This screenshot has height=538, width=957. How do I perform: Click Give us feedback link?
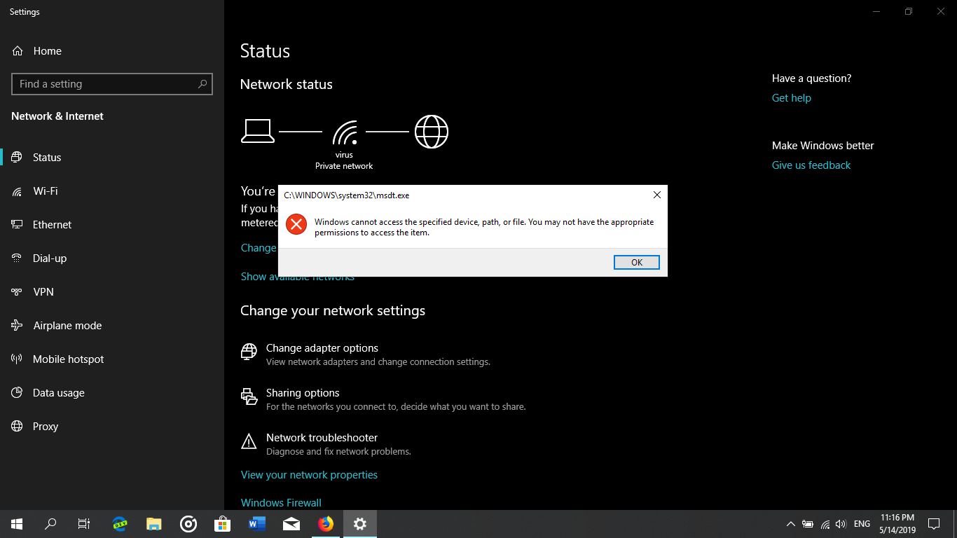click(811, 165)
